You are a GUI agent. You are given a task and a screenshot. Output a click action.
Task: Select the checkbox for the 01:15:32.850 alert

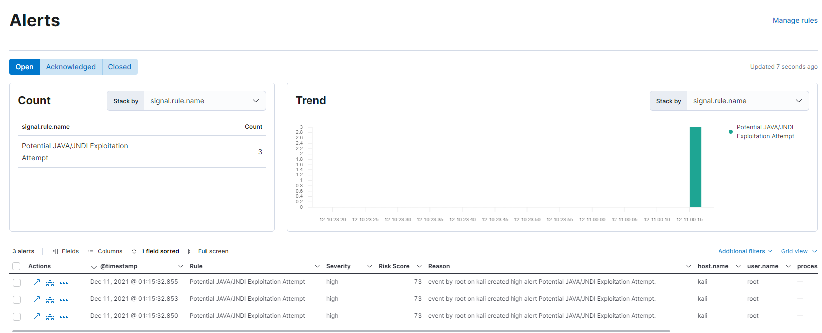point(17,317)
